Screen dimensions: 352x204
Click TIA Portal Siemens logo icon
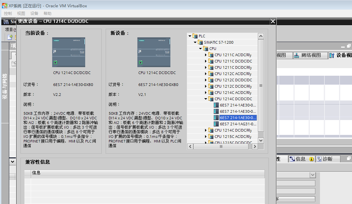[6, 21]
